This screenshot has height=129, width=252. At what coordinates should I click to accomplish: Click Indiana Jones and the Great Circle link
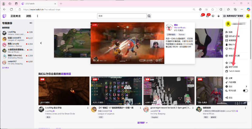60,114
